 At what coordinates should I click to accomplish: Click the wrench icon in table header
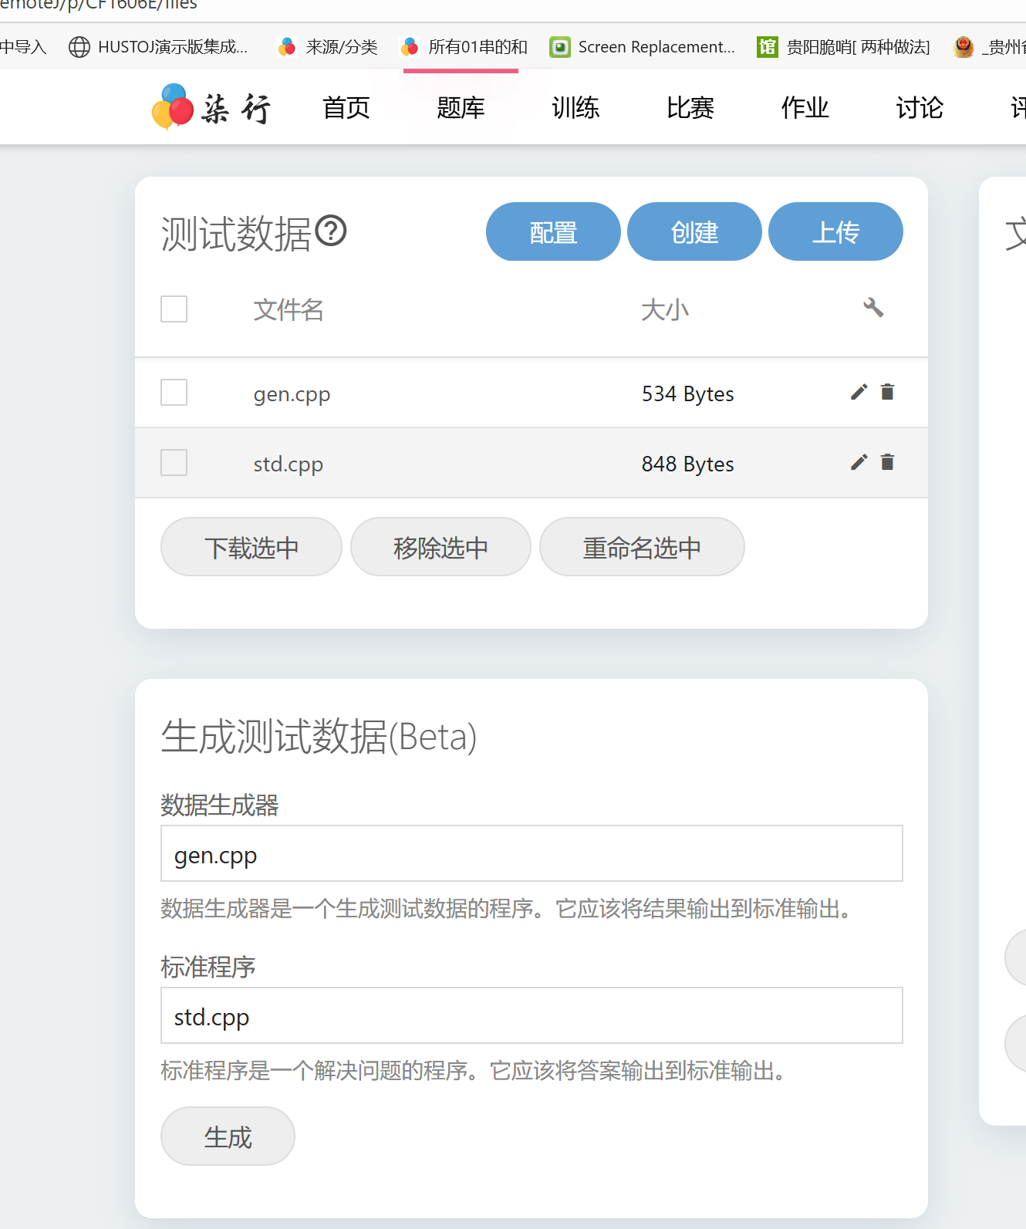(872, 308)
